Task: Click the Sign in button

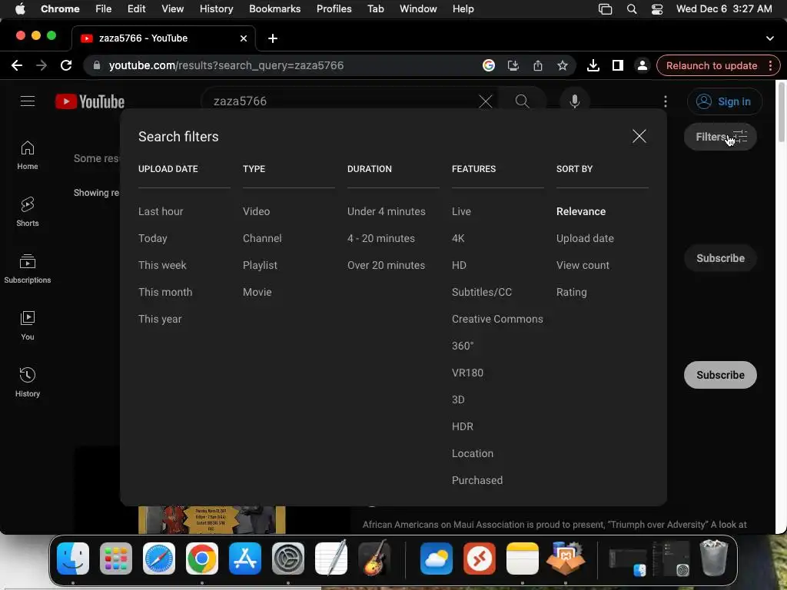Action: 724,101
